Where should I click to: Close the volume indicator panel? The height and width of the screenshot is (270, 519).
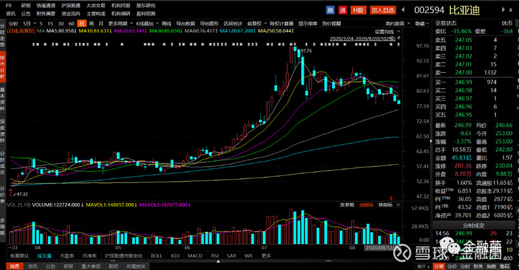pos(398,204)
